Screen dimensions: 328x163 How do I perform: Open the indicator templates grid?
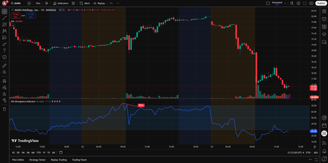(73, 3)
